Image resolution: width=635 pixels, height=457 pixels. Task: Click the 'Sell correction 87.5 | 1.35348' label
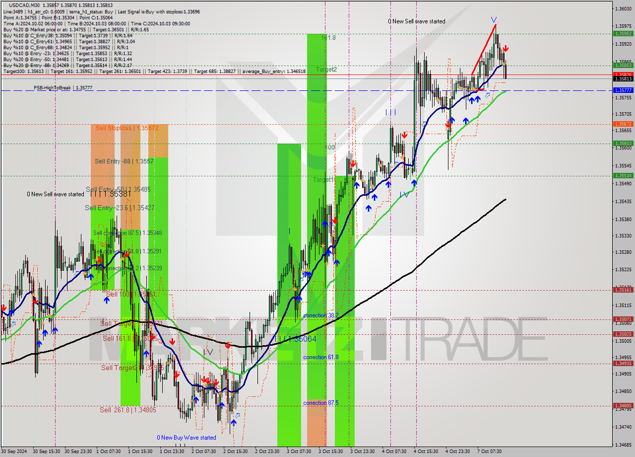click(x=127, y=233)
